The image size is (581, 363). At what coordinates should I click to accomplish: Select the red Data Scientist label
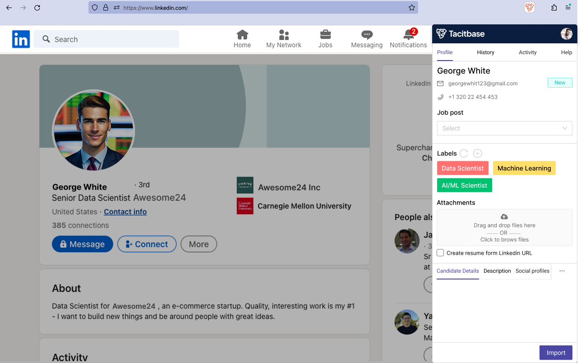pyautogui.click(x=462, y=168)
